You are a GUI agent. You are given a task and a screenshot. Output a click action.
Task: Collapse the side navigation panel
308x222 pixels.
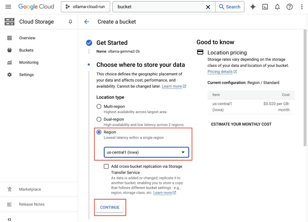click(9, 219)
